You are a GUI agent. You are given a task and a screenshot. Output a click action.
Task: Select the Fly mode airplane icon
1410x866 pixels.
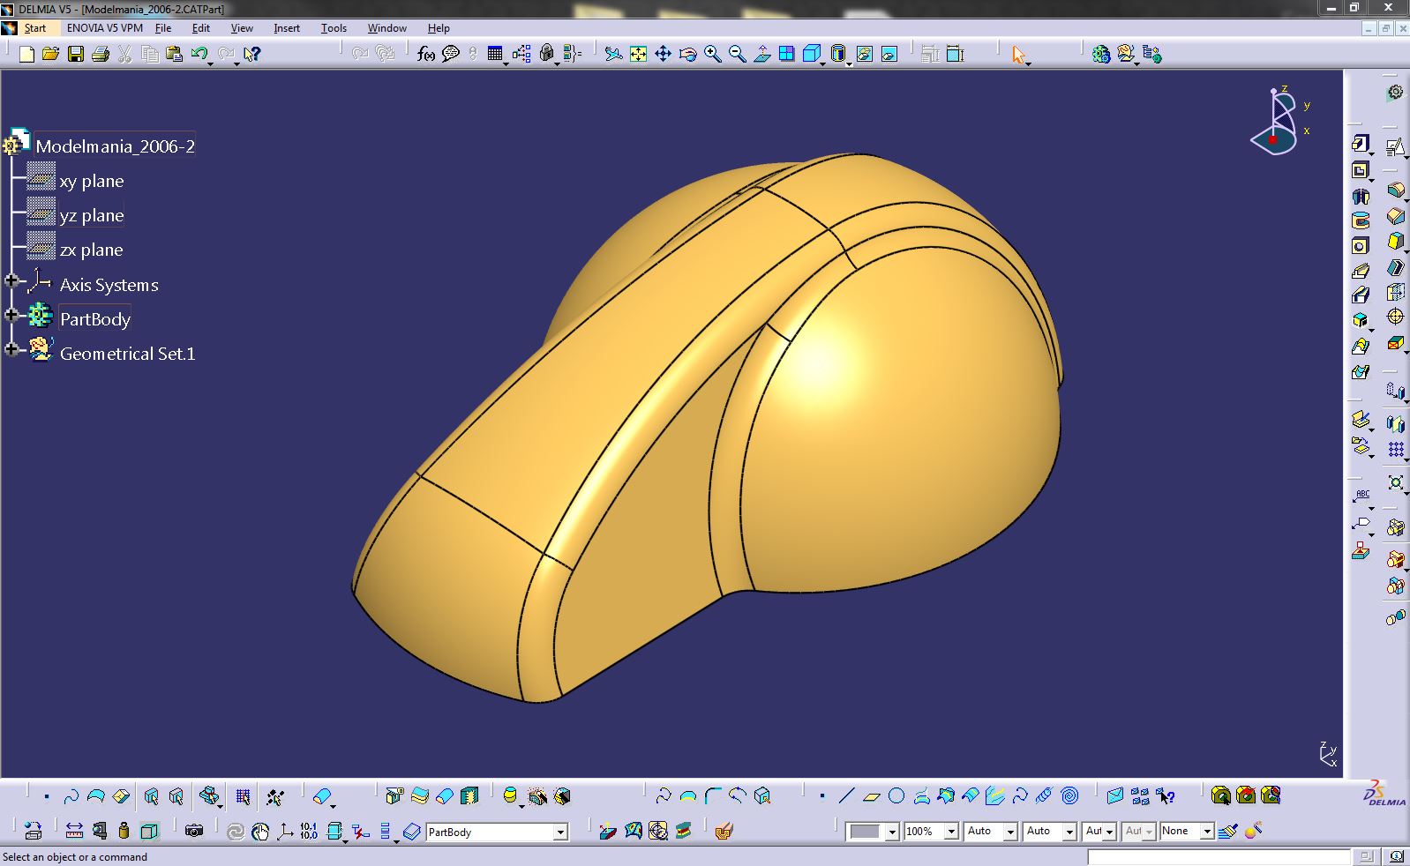(613, 55)
